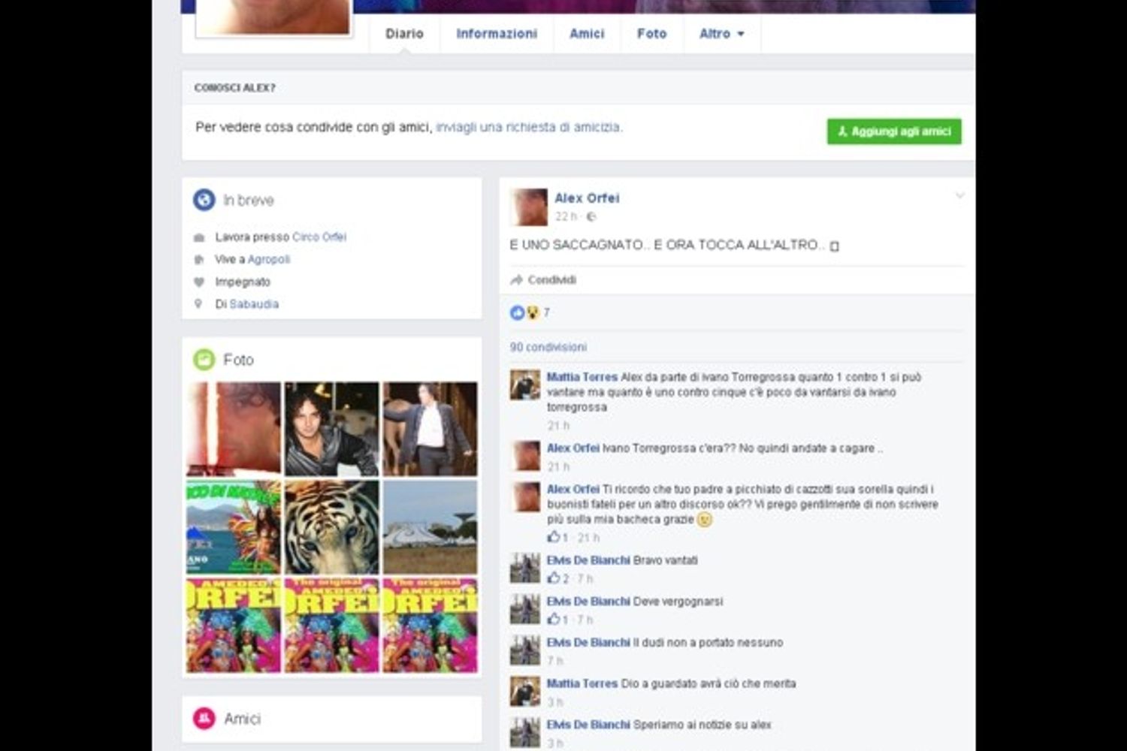This screenshot has height=751, width=1127.
Task: Click Mattia Torres's name in first comment
Action: pyautogui.click(x=582, y=377)
